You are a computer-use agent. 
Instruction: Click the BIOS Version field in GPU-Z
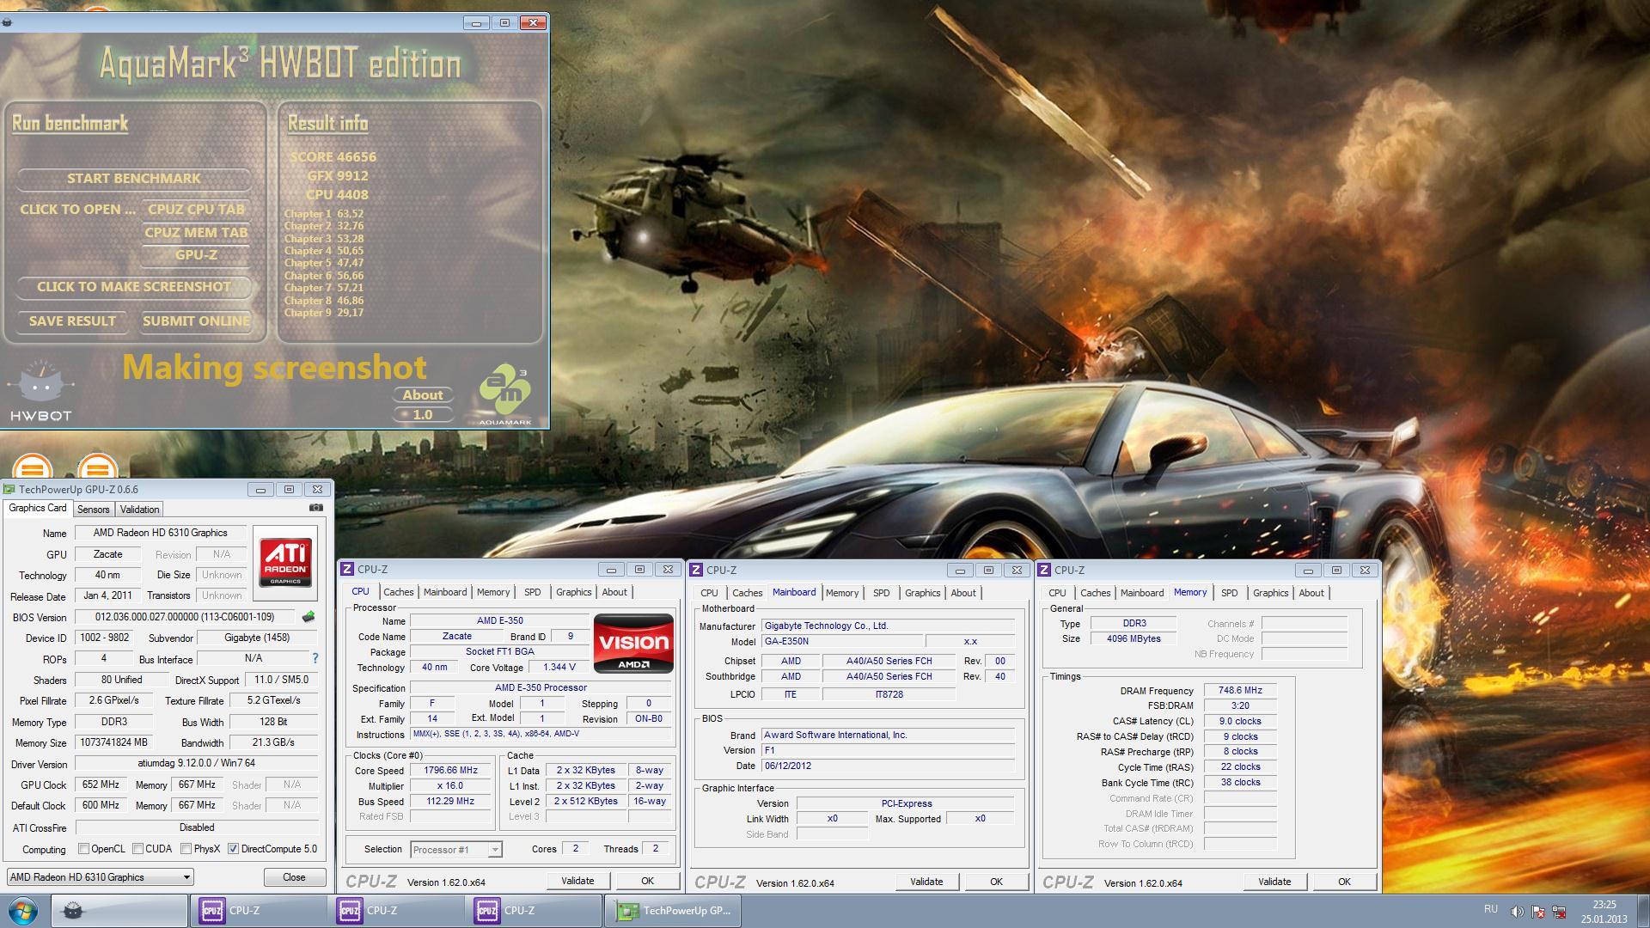point(185,617)
